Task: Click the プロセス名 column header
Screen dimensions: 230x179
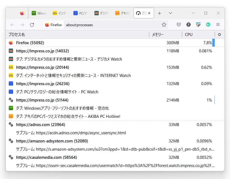Action: [16, 34]
